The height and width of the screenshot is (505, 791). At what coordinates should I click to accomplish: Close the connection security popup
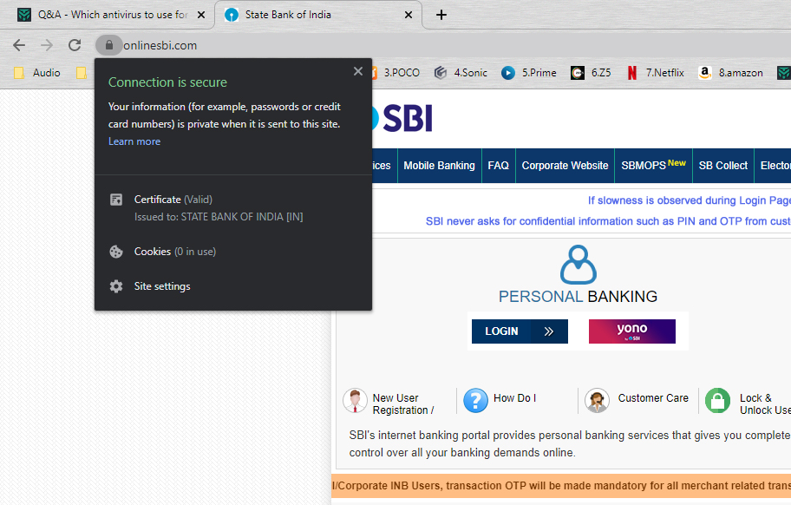[x=358, y=72]
